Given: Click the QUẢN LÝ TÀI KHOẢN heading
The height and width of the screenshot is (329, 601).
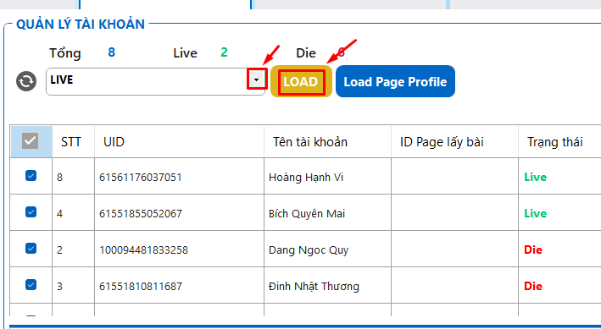Looking at the screenshot, I should tap(81, 24).
